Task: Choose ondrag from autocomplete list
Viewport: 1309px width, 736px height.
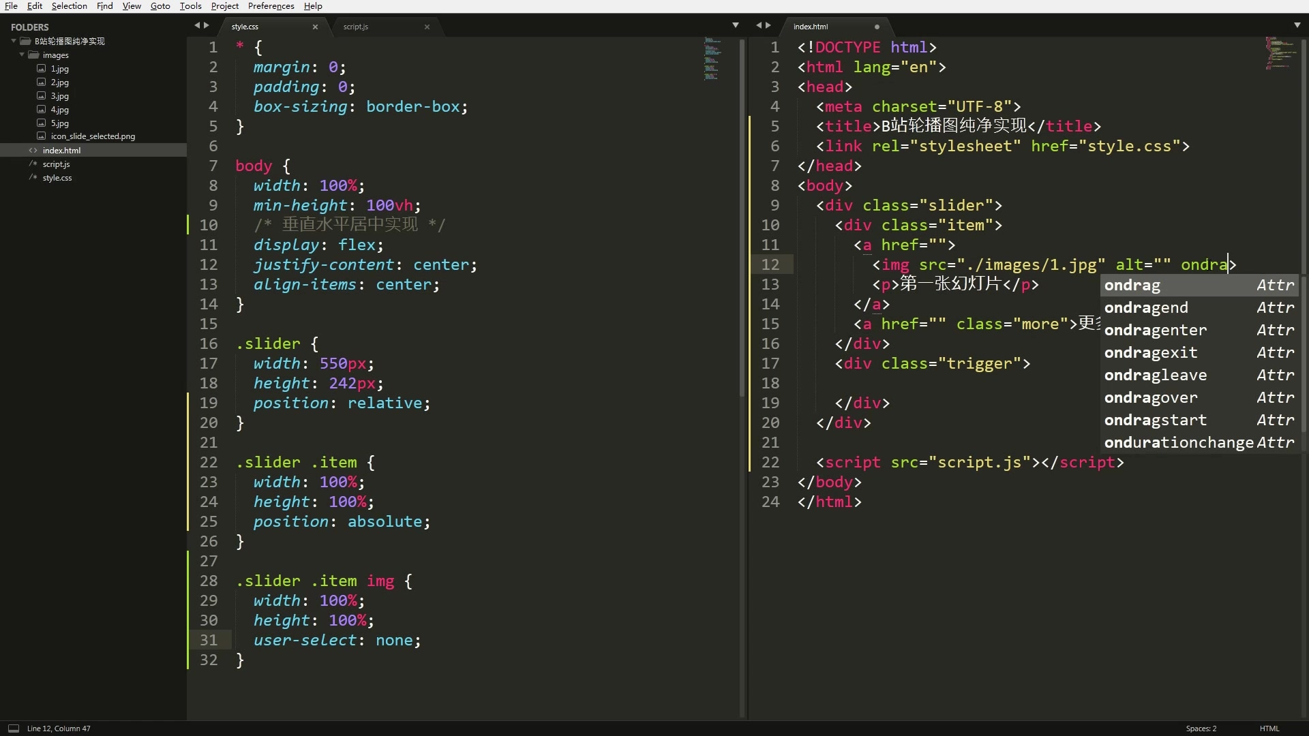Action: [x=1199, y=286]
